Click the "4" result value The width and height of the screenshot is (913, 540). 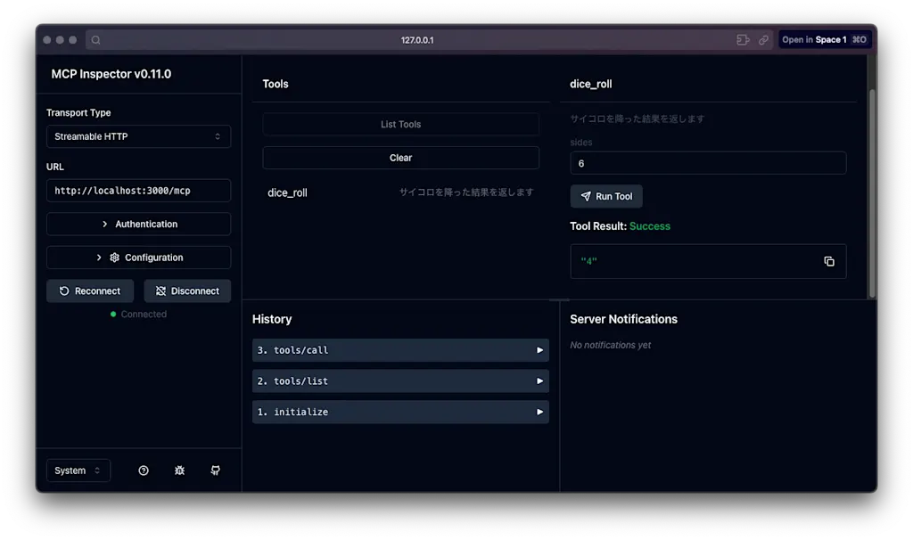click(x=588, y=261)
